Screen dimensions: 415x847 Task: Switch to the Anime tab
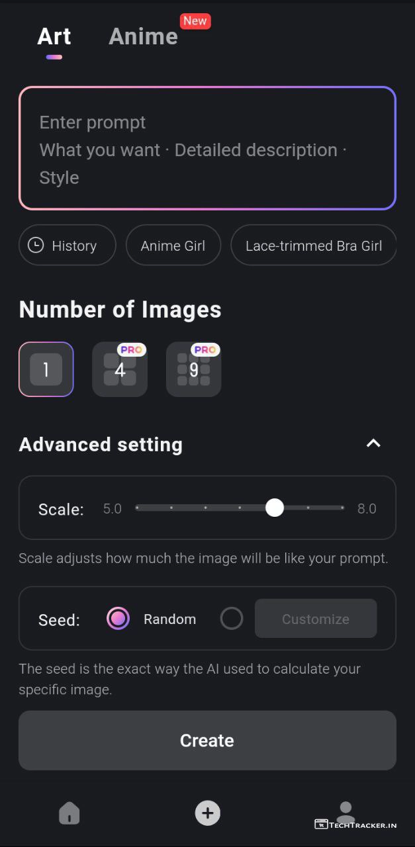click(x=143, y=36)
